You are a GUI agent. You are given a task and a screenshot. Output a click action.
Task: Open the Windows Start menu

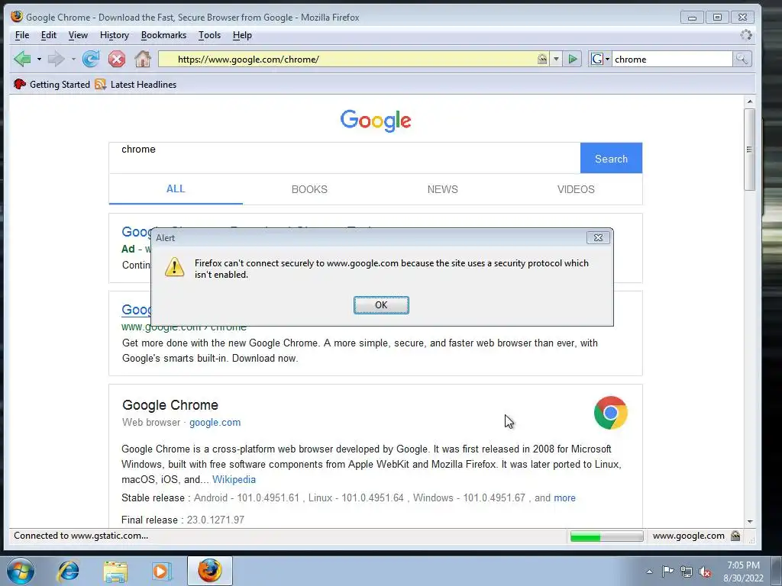[x=21, y=571]
